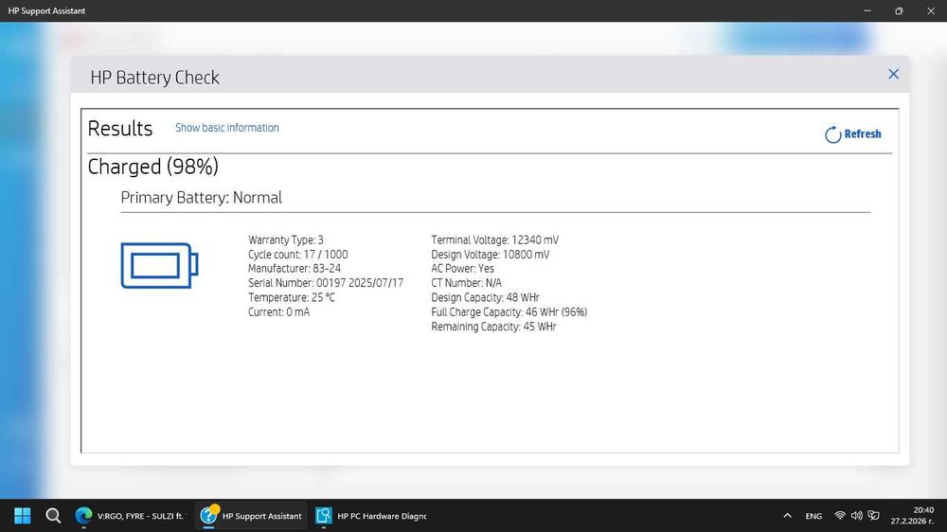Click the Refresh text label
Viewport: 947px width, 532px height.
pos(863,134)
